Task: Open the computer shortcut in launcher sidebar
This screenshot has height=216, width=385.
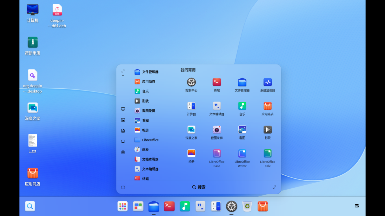Action: [123, 109]
